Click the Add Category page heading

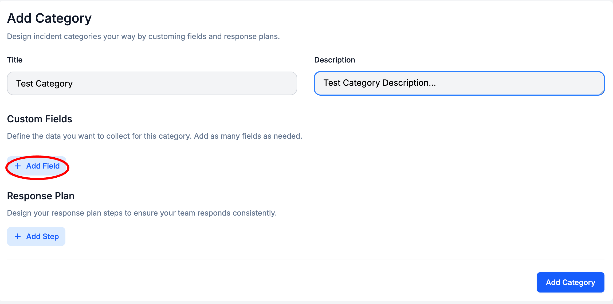click(49, 18)
